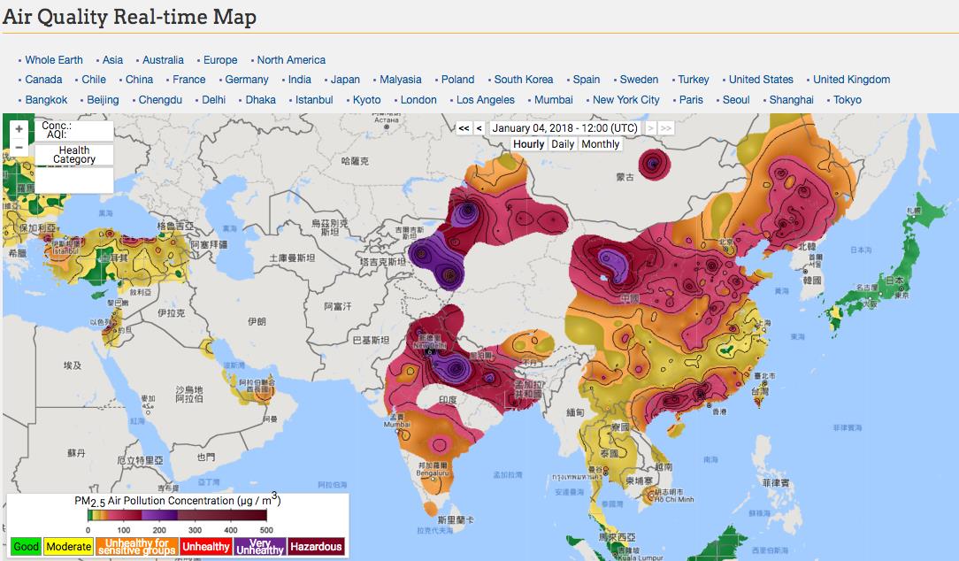Select the Hourly time resolution
Screen dimensions: 959x561
[x=529, y=144]
